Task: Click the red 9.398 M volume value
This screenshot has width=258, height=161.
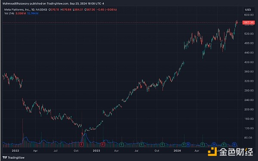Action: tap(21, 13)
